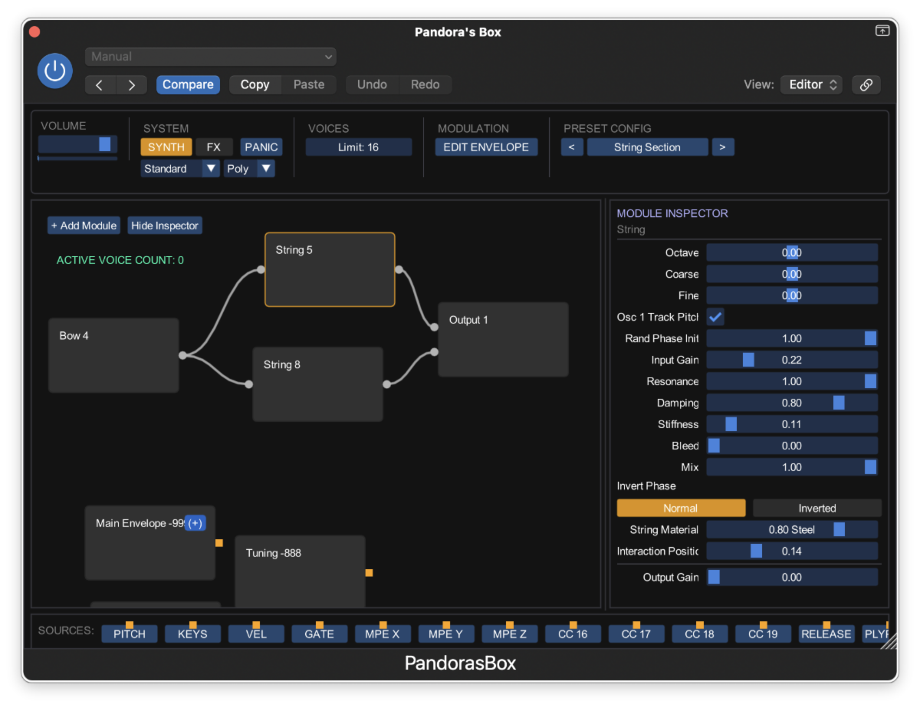Click + Add Module button
920x708 pixels.
(x=84, y=226)
